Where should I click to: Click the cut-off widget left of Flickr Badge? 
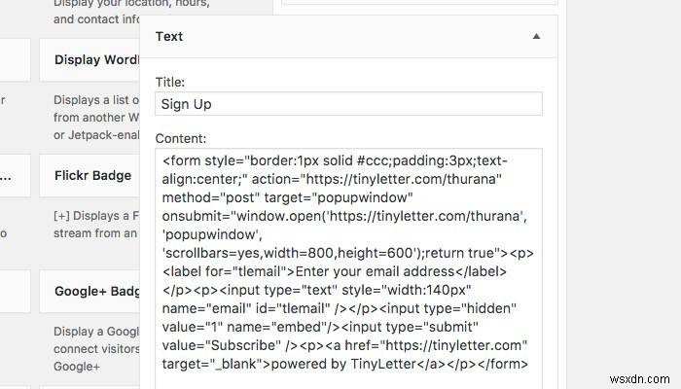(x=8, y=177)
